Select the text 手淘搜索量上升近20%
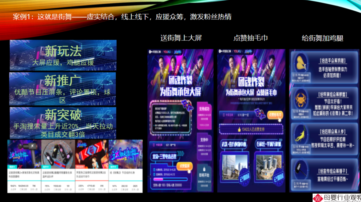Viewport: 361px width, 202px height. click(46, 126)
